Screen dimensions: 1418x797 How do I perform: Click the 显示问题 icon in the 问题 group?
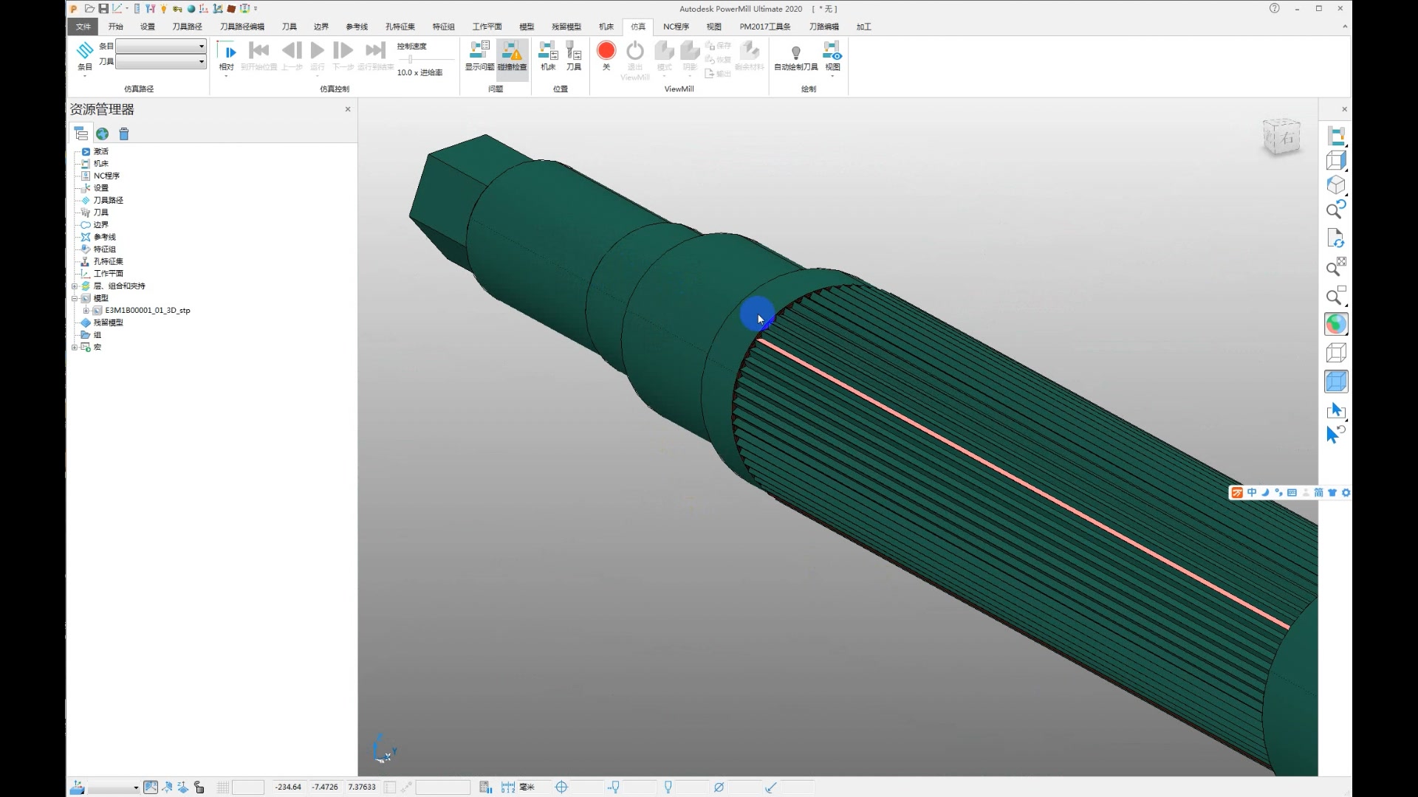click(x=479, y=55)
